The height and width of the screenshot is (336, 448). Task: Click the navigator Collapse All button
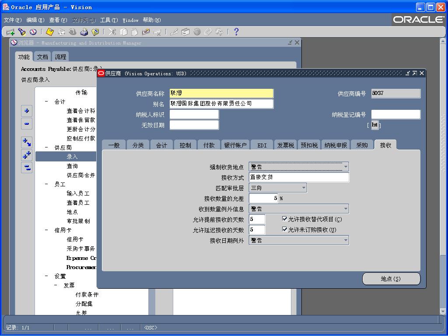(x=27, y=168)
